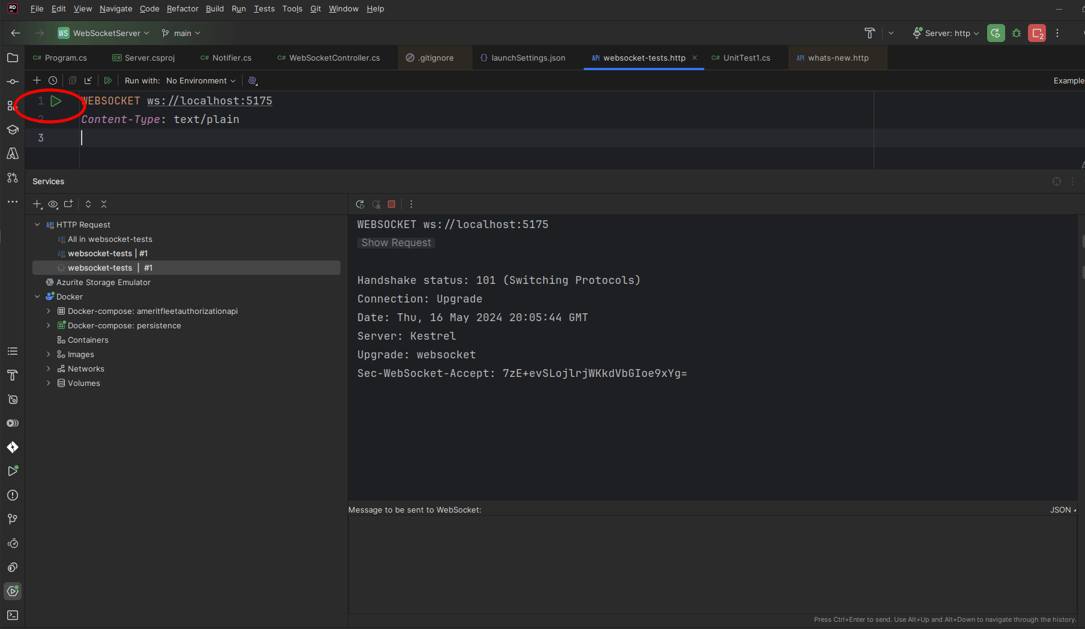Viewport: 1085px width, 629px height.
Task: Click the import arrow icon in HTTP toolbar
Action: 88,80
